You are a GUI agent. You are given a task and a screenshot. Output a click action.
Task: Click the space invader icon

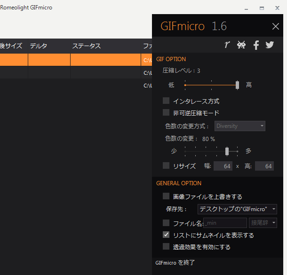coord(241,45)
